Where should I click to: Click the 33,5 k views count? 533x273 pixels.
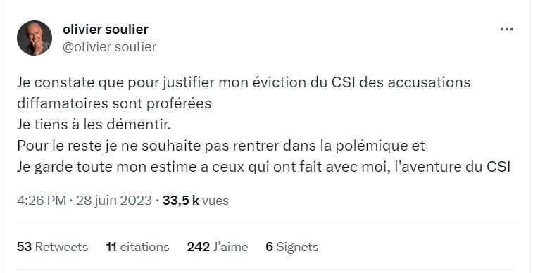tap(180, 201)
